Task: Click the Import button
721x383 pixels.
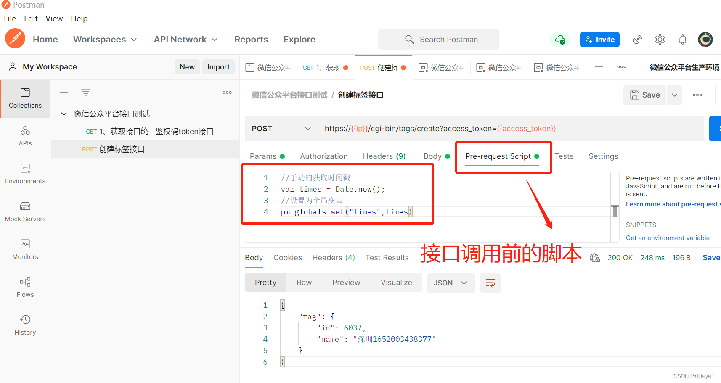Action: click(x=218, y=66)
